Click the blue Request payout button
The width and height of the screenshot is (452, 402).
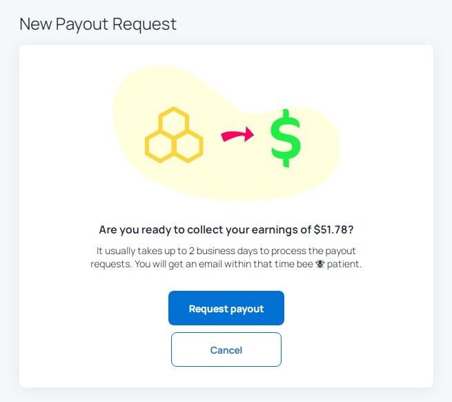(x=226, y=308)
